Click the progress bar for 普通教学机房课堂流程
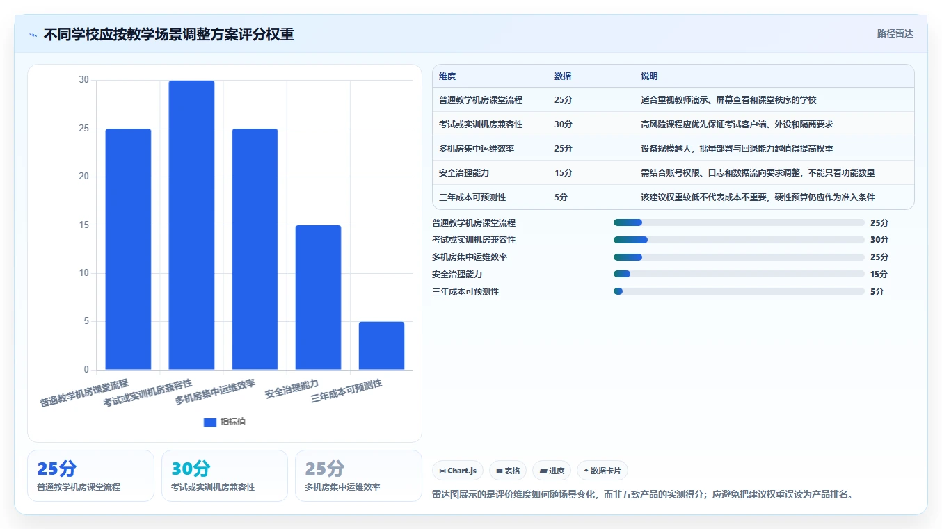942x529 pixels. point(739,222)
